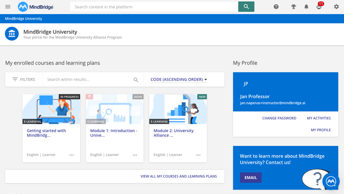Open the notifications bell
This screenshot has height=194, width=344.
tap(306, 7)
